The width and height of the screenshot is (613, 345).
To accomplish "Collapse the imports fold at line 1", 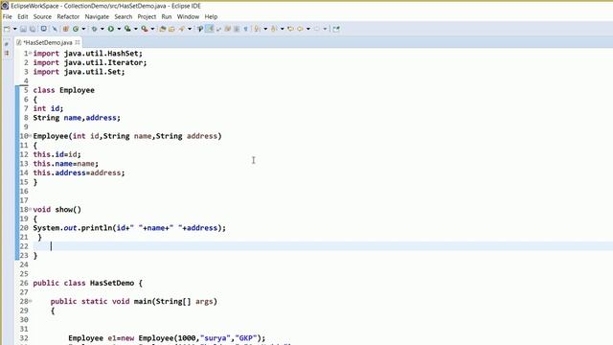I will 31,54.
